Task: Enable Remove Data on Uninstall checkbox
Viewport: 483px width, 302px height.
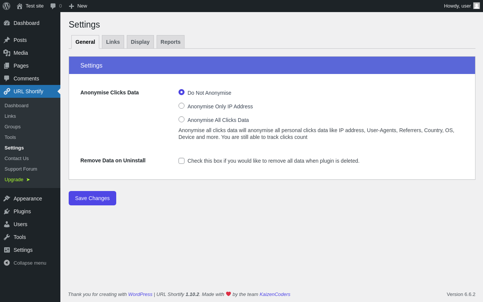Action: pos(182,161)
